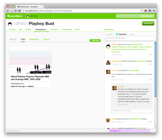Open a new browser tab
The height and width of the screenshot is (140, 162).
point(46,7)
